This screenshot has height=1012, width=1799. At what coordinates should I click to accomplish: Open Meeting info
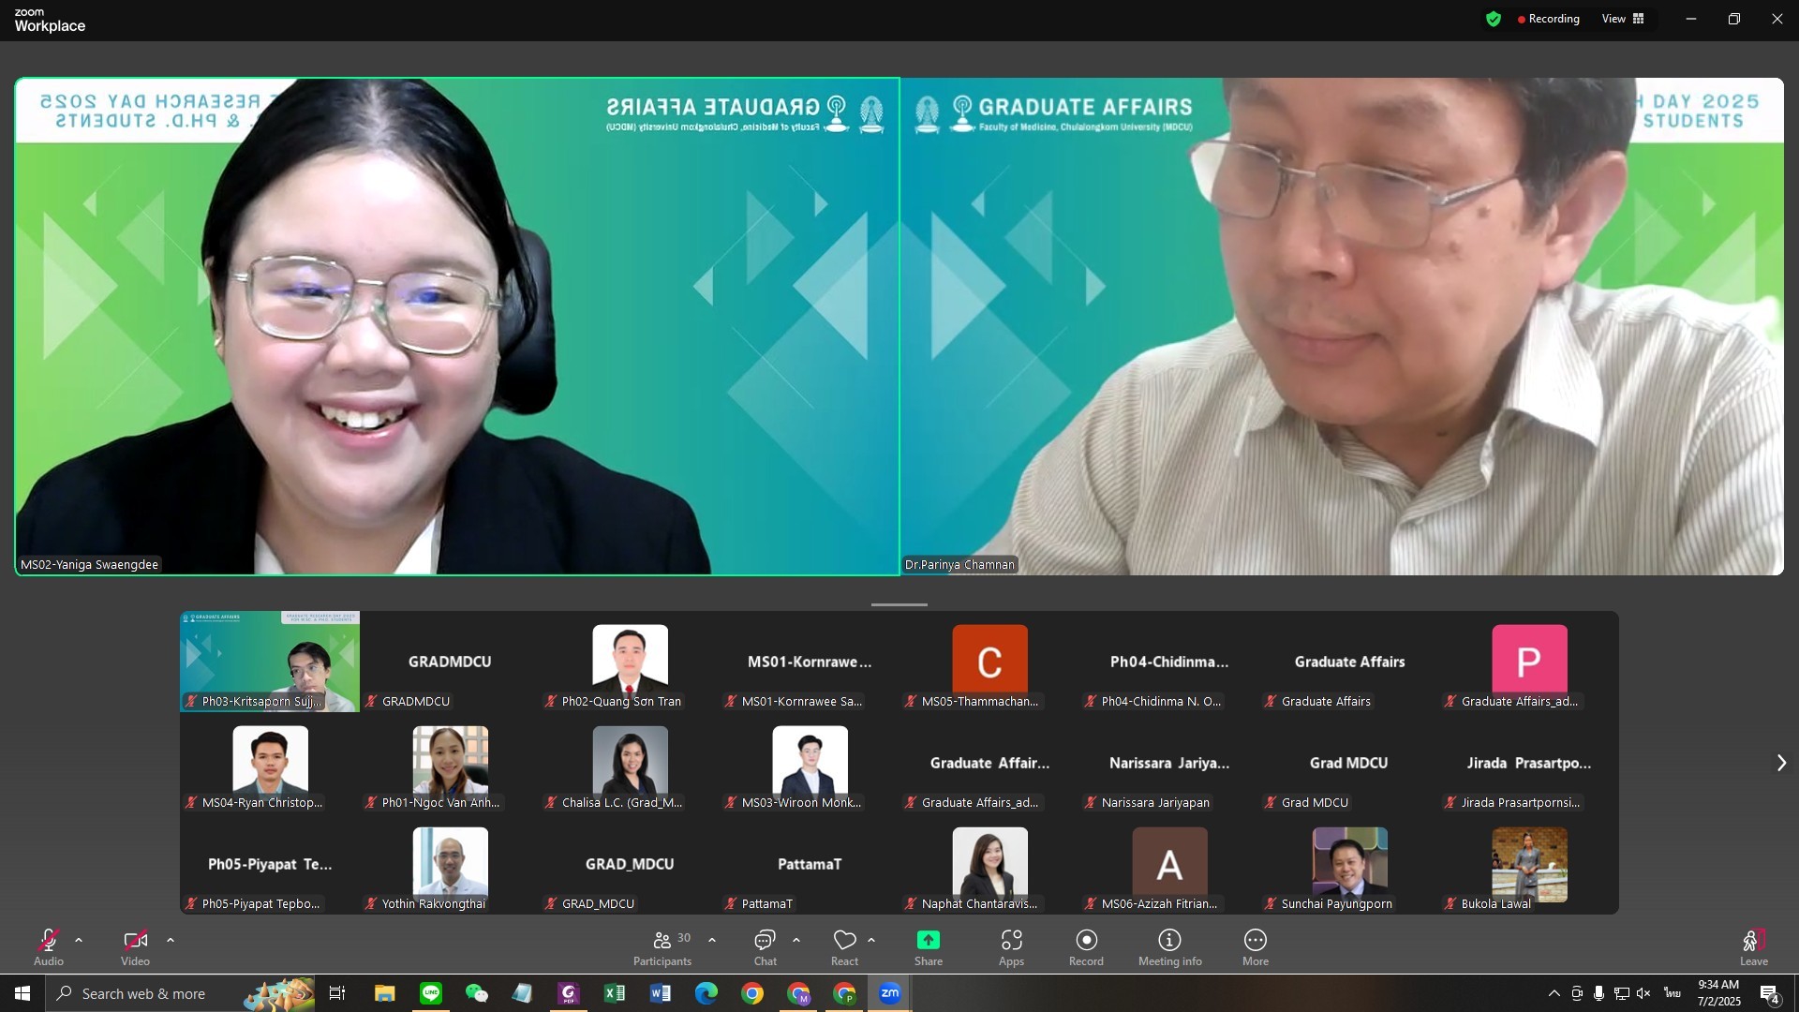coord(1169,941)
